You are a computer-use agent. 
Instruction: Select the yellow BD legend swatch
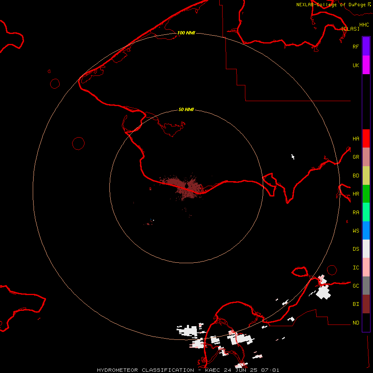click(366, 175)
